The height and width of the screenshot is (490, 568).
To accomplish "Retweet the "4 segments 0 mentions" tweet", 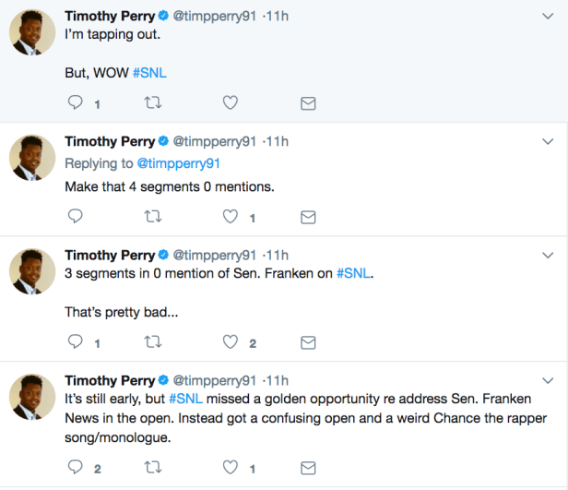I will pos(154,217).
